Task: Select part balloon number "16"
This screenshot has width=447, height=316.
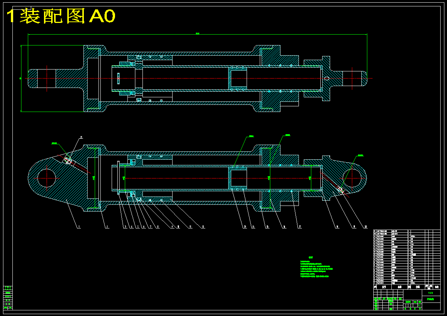Action: tap(284, 227)
